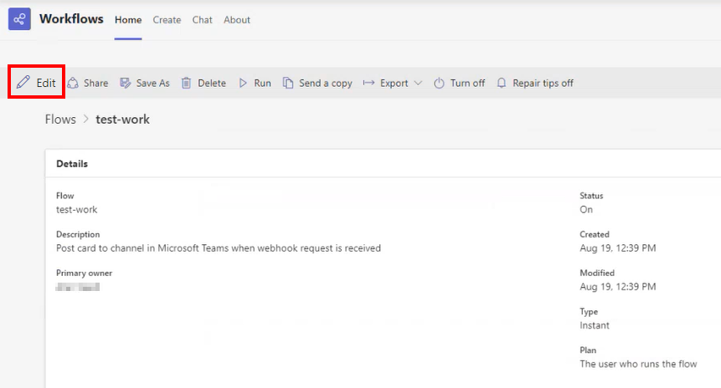
Task: Select Send a copy text
Action: [326, 83]
